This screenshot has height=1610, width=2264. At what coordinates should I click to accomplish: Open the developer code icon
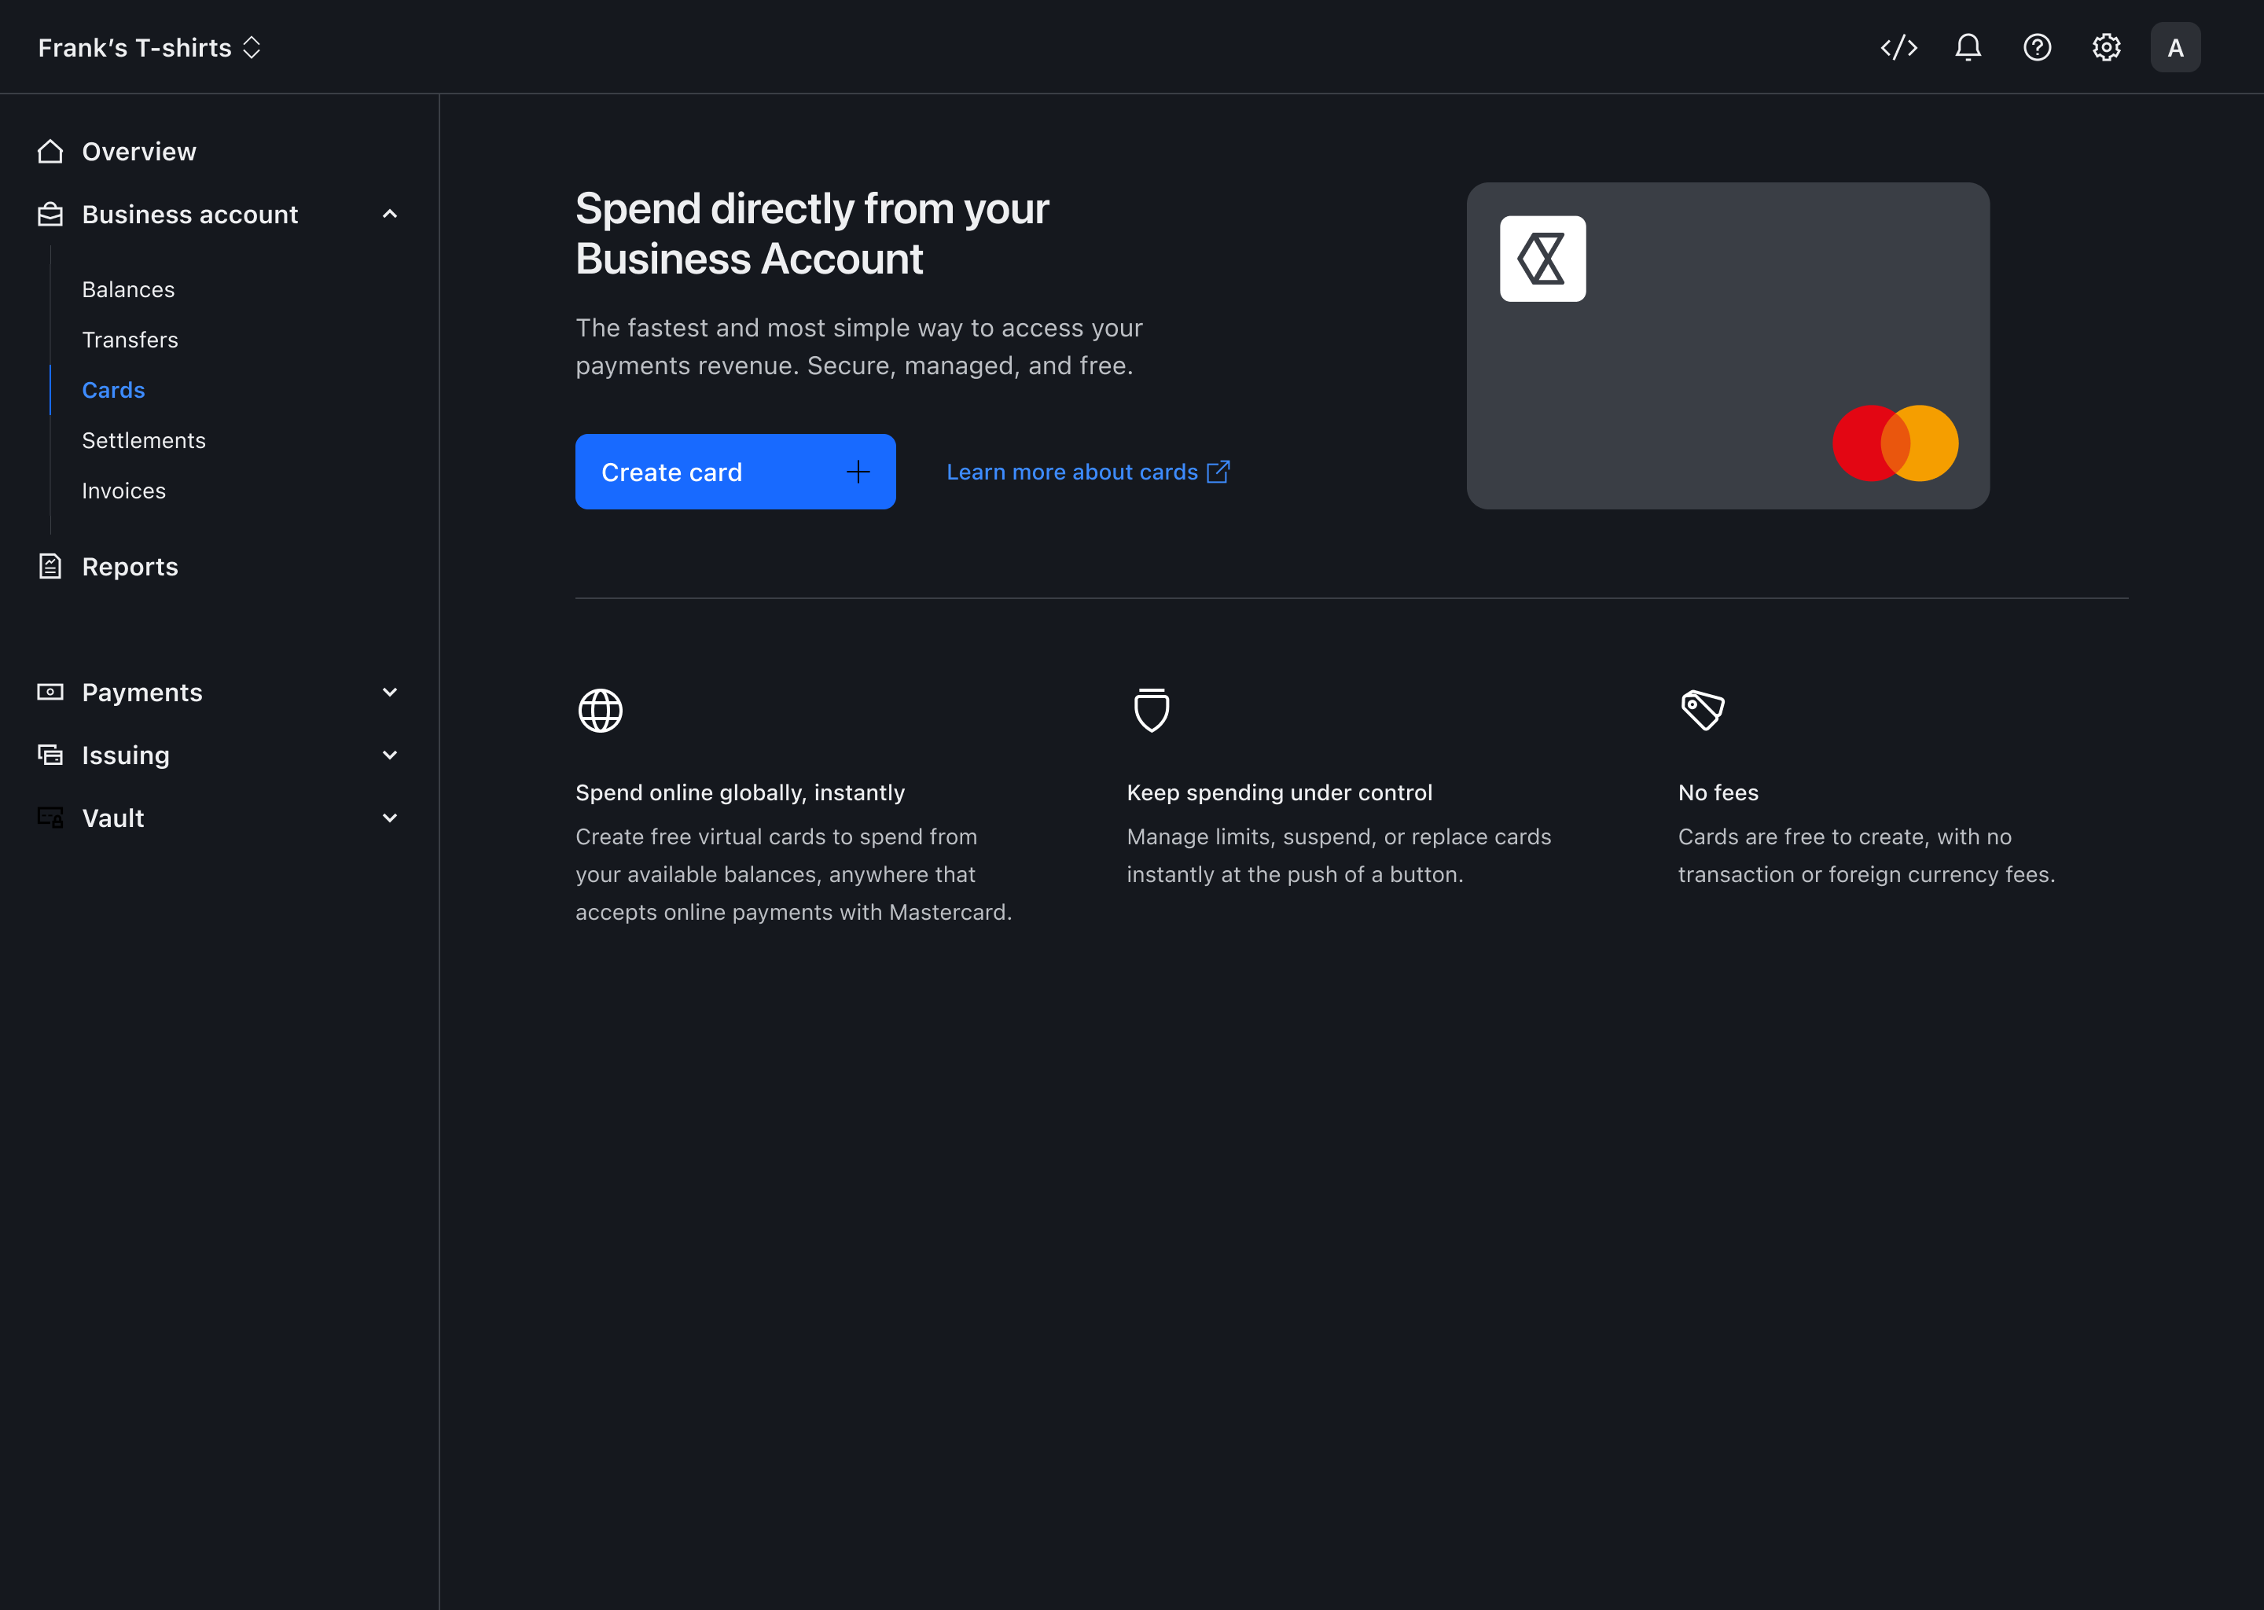coord(1898,48)
